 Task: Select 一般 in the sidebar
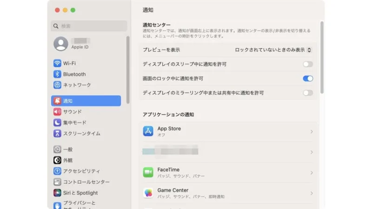[x=68, y=150]
